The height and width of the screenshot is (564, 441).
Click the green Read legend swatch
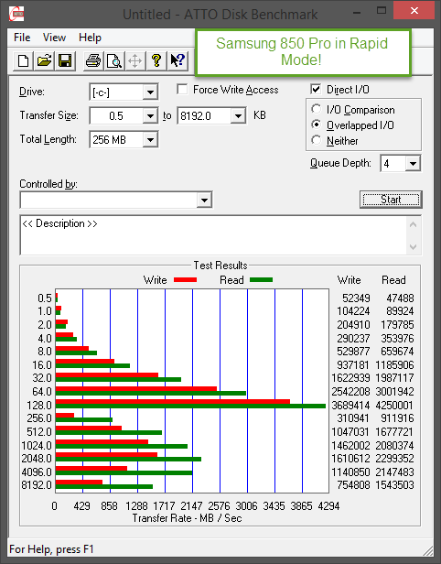[x=261, y=279]
